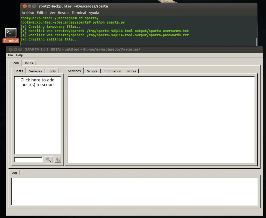This screenshot has height=218, width=266.
Task: Select the Scan tab
Action: tap(15, 63)
